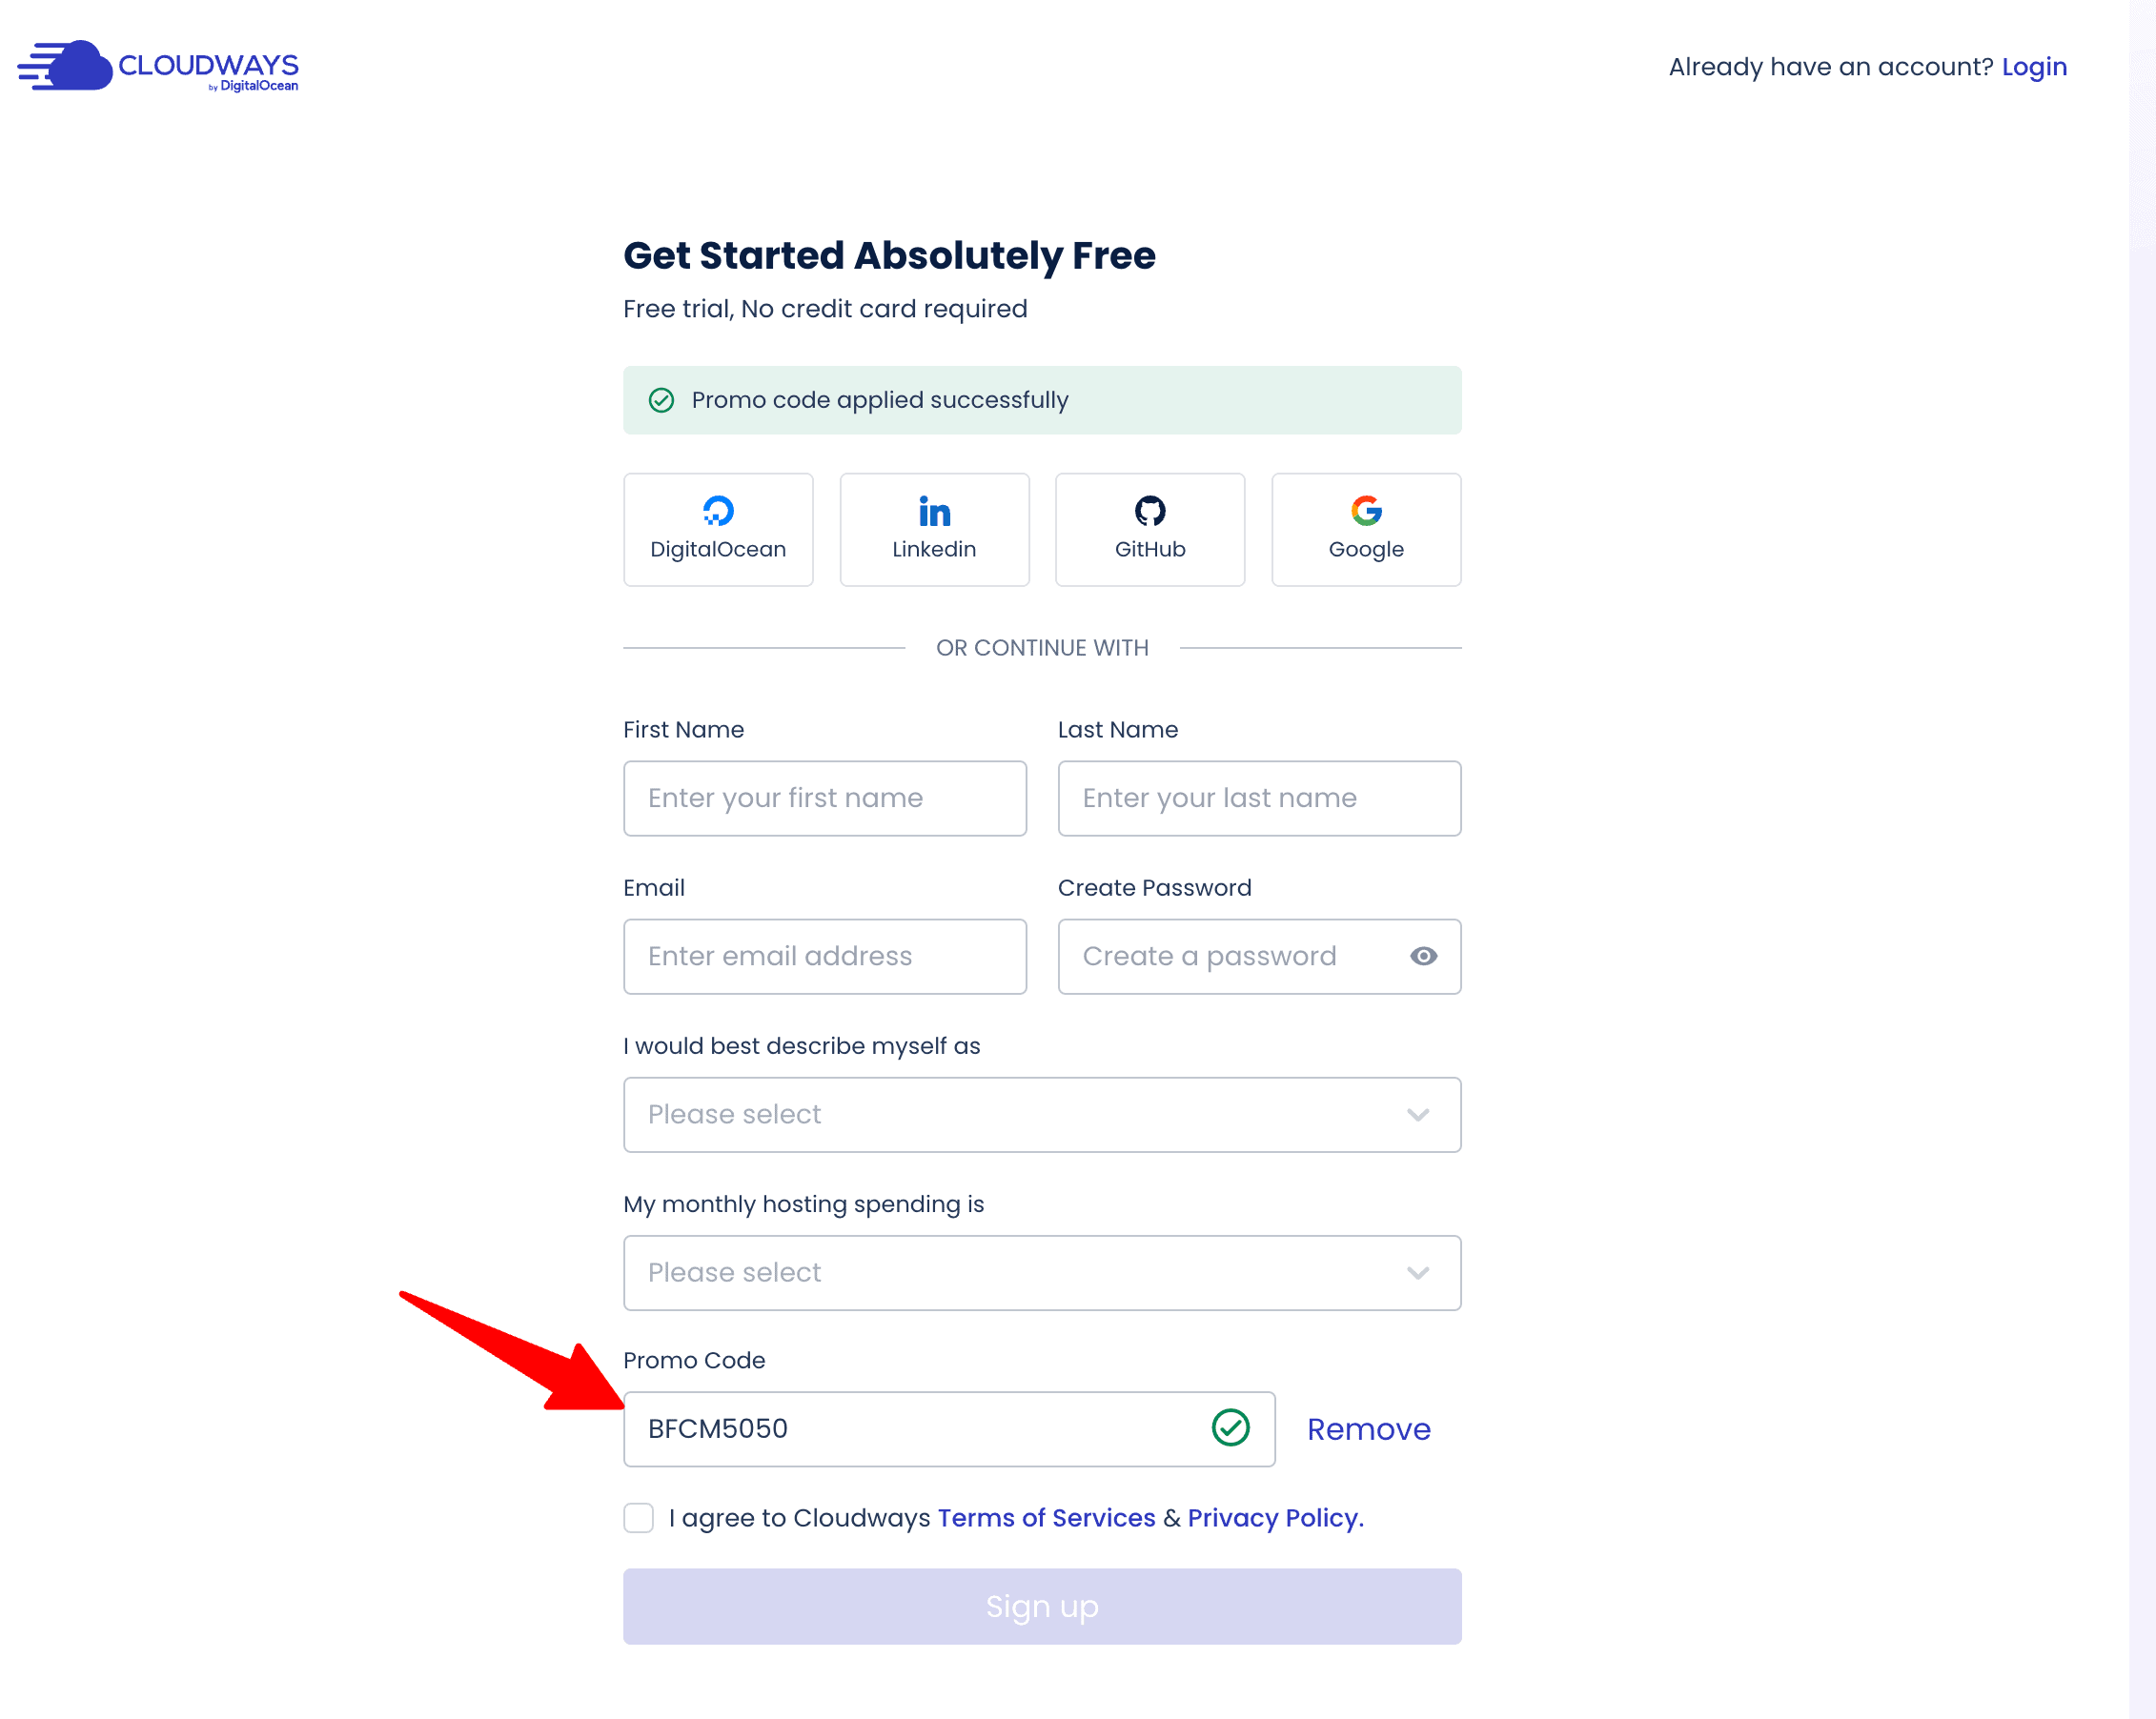Viewport: 2156px width, 1719px height.
Task: Open the Terms of Services page
Action: click(x=1045, y=1517)
